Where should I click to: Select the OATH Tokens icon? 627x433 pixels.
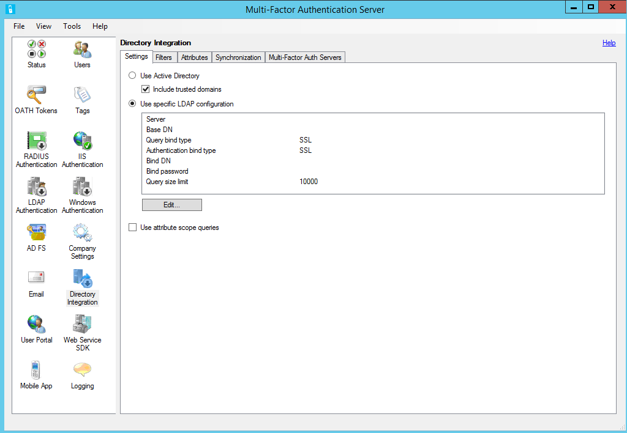click(x=36, y=95)
